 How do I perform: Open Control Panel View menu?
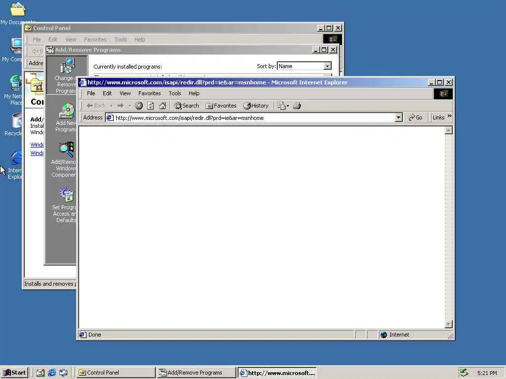(71, 39)
